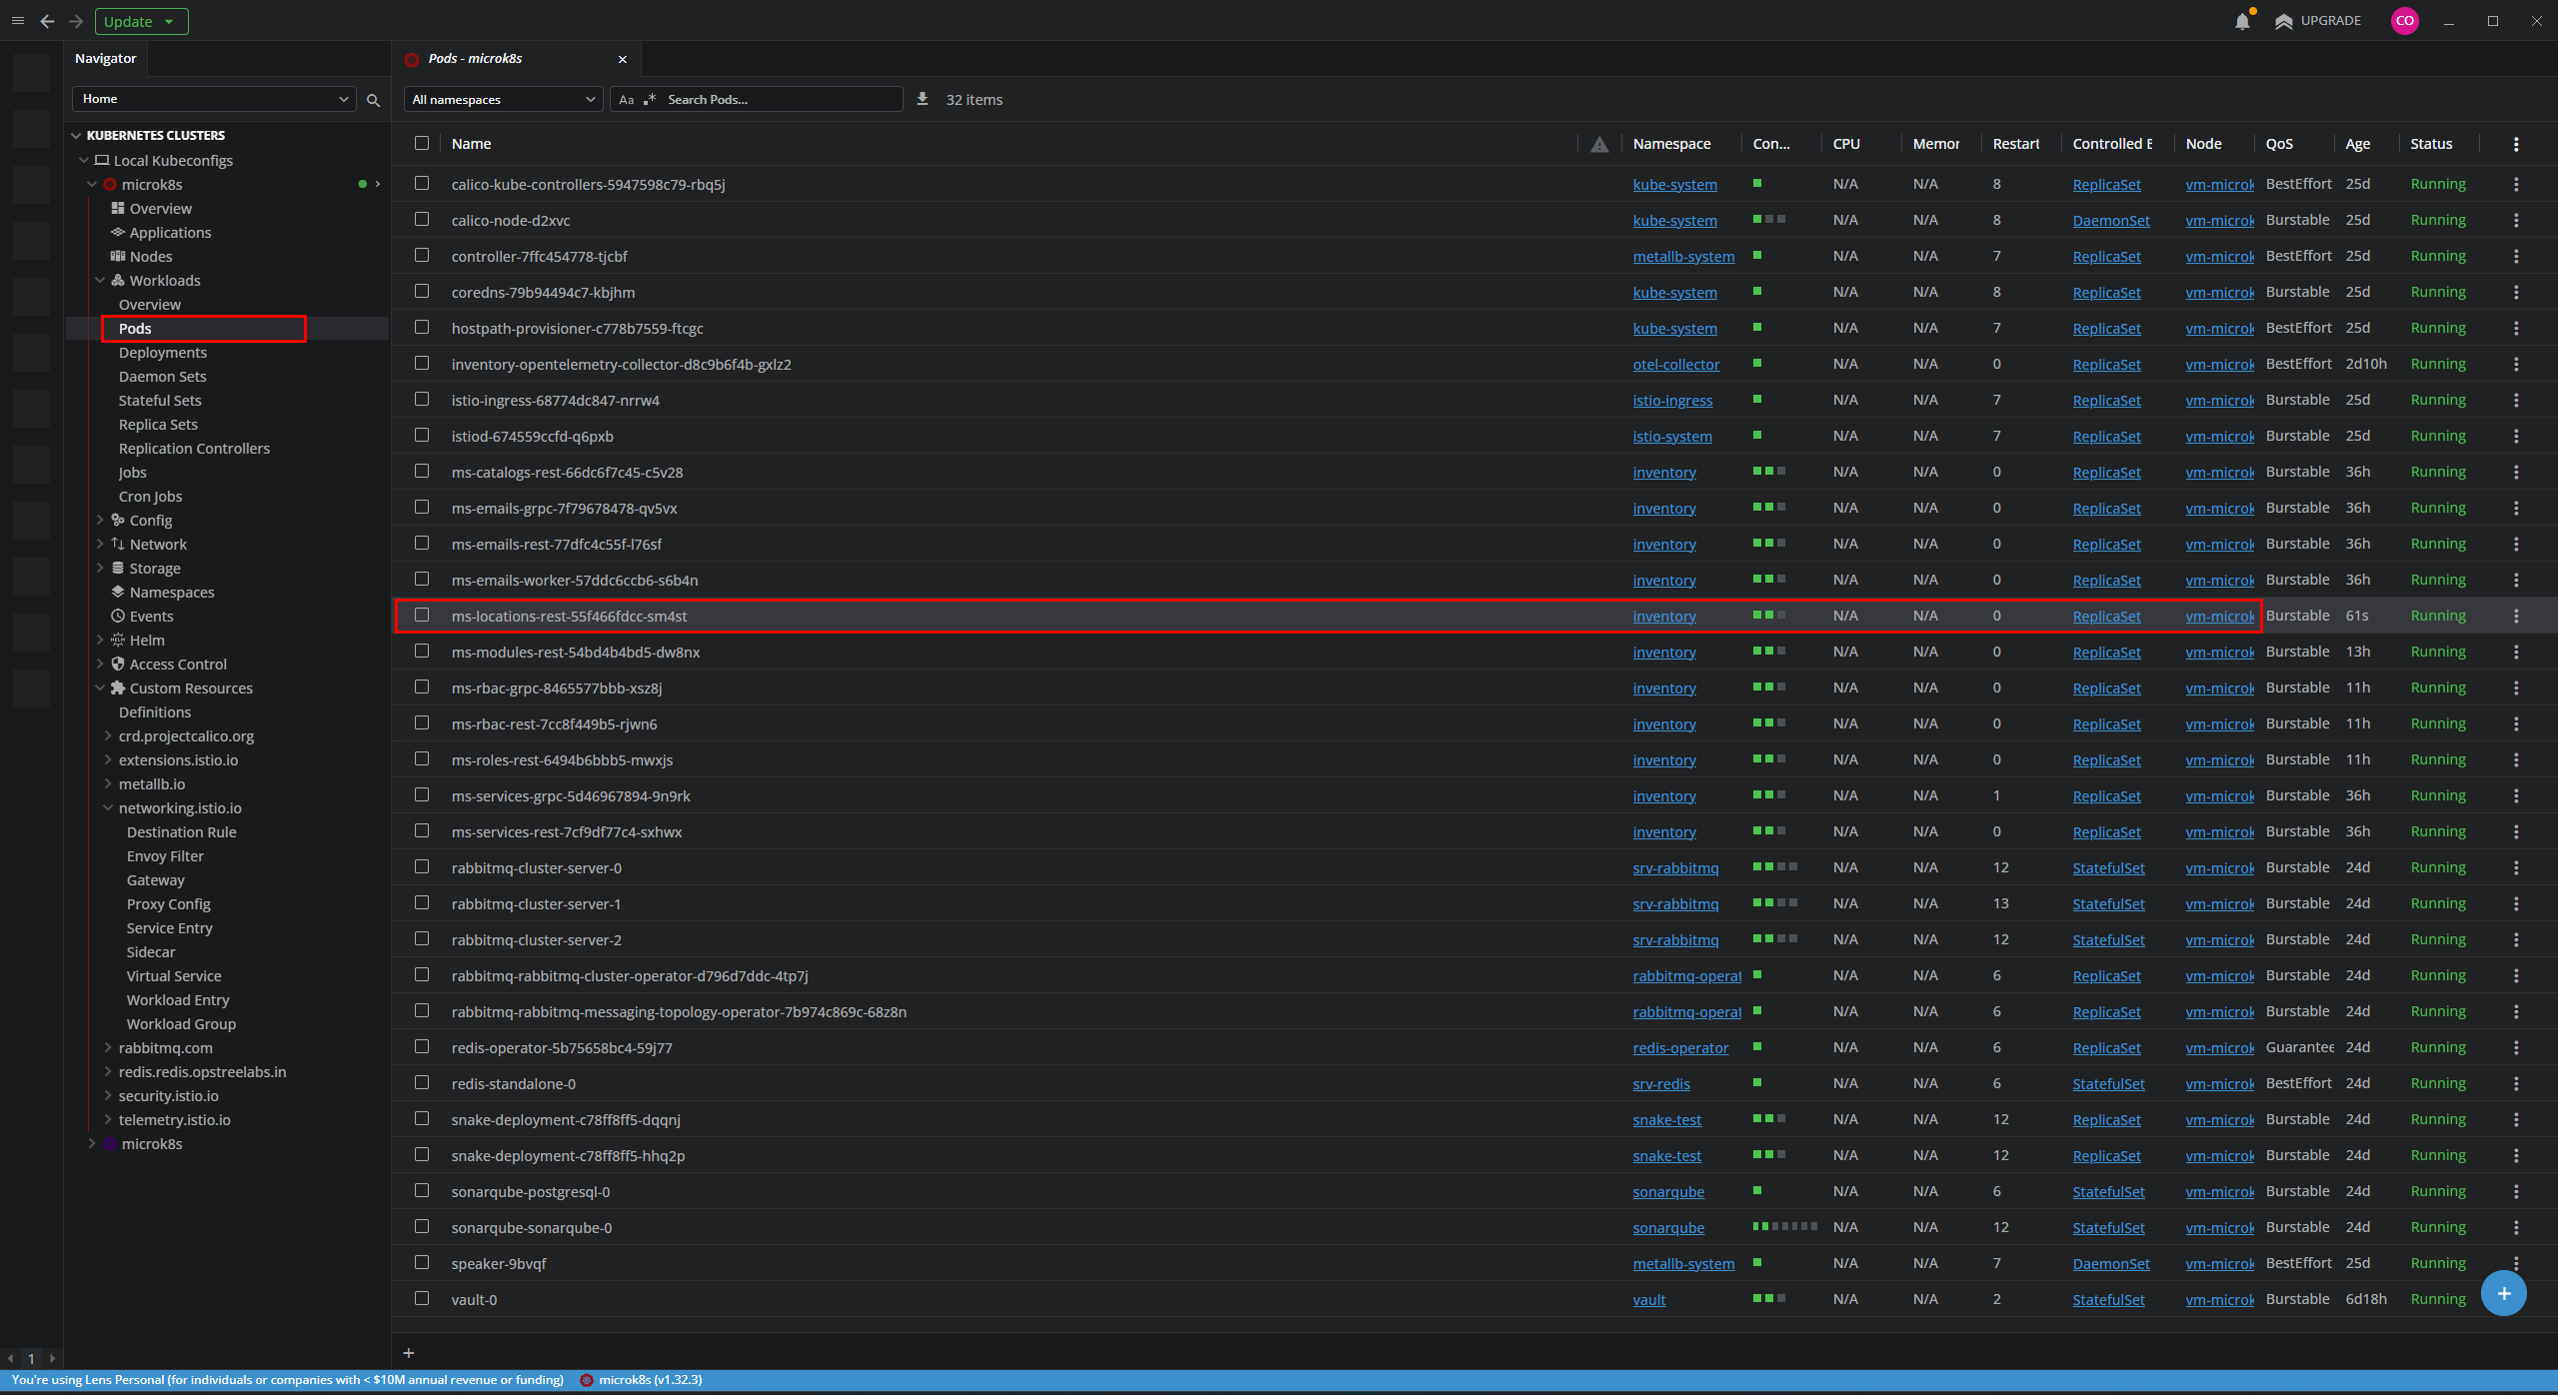Go back with the left arrow
Viewport: 2558px width, 1395px height.
pyautogui.click(x=47, y=21)
